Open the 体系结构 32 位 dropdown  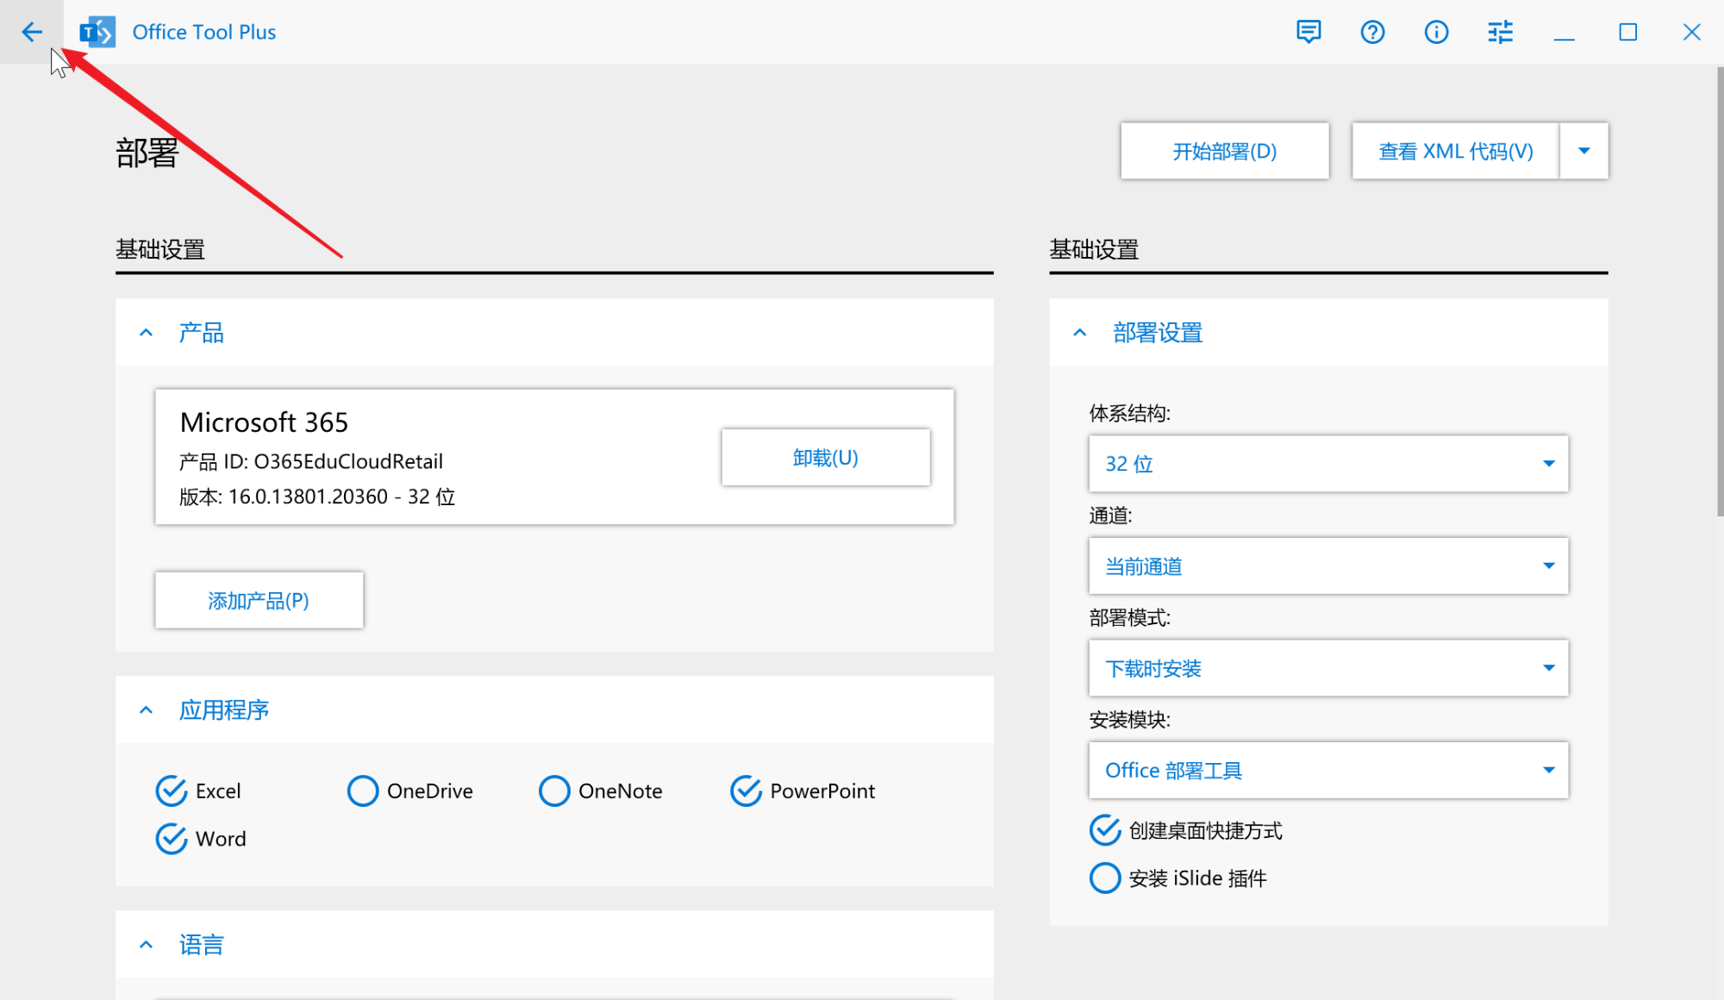coord(1328,464)
